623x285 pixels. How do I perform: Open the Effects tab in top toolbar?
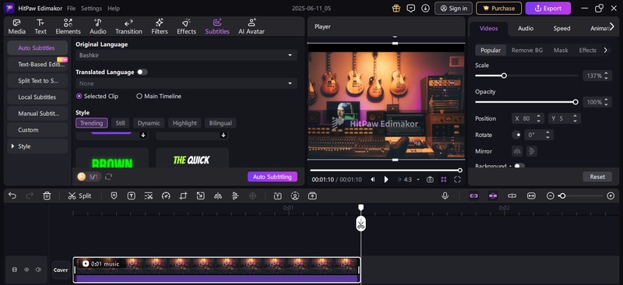coord(186,26)
